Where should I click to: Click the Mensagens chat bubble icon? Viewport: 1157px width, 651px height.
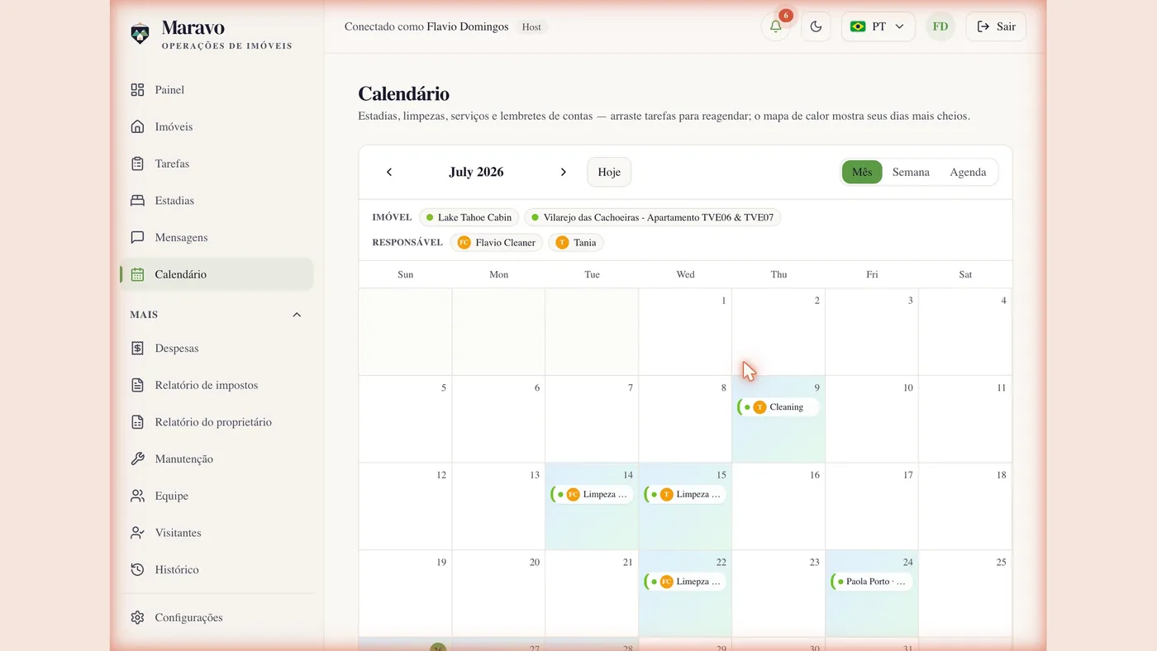138,237
